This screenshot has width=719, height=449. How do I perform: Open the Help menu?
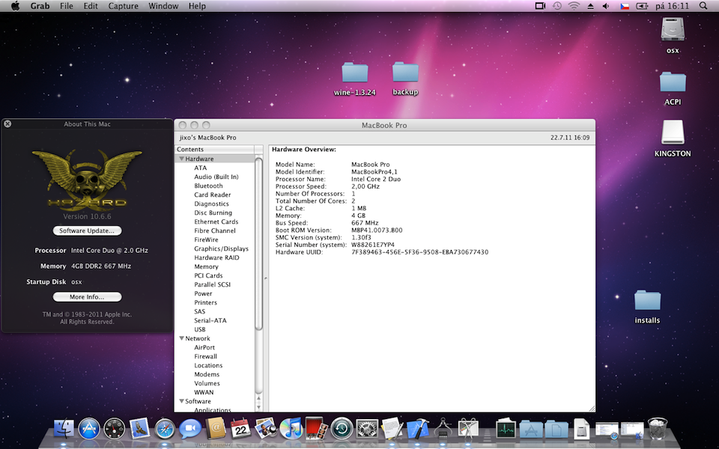197,6
